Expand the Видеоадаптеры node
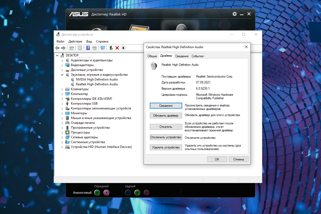 [62, 65]
